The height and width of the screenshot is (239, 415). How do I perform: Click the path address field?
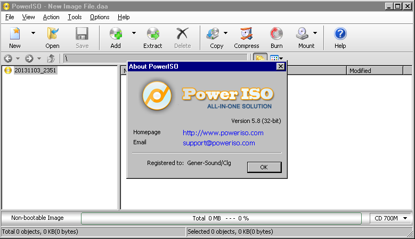(156, 59)
